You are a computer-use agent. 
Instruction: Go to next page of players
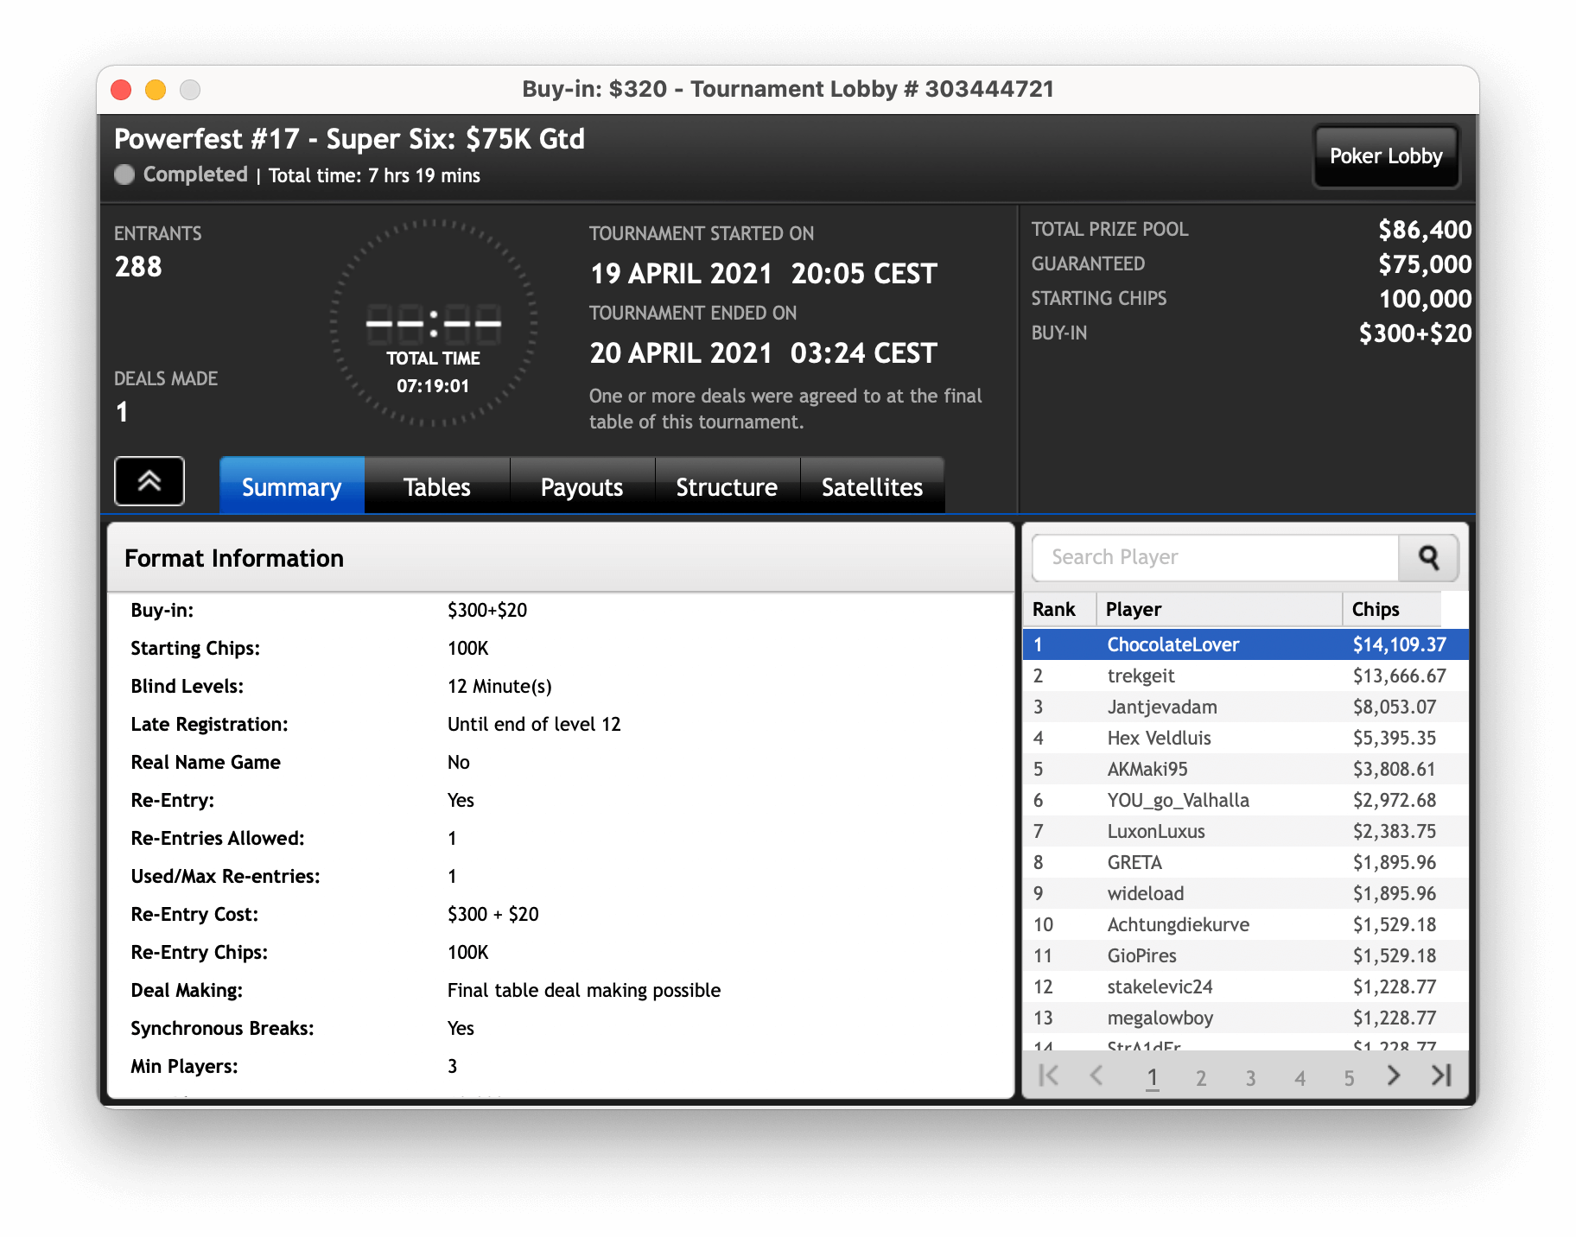[x=1393, y=1075]
